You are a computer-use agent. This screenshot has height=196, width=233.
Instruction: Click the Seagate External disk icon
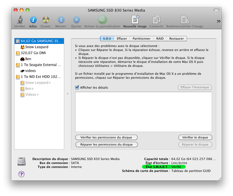(18, 65)
